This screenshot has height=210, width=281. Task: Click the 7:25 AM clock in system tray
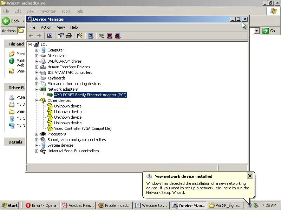click(x=269, y=205)
